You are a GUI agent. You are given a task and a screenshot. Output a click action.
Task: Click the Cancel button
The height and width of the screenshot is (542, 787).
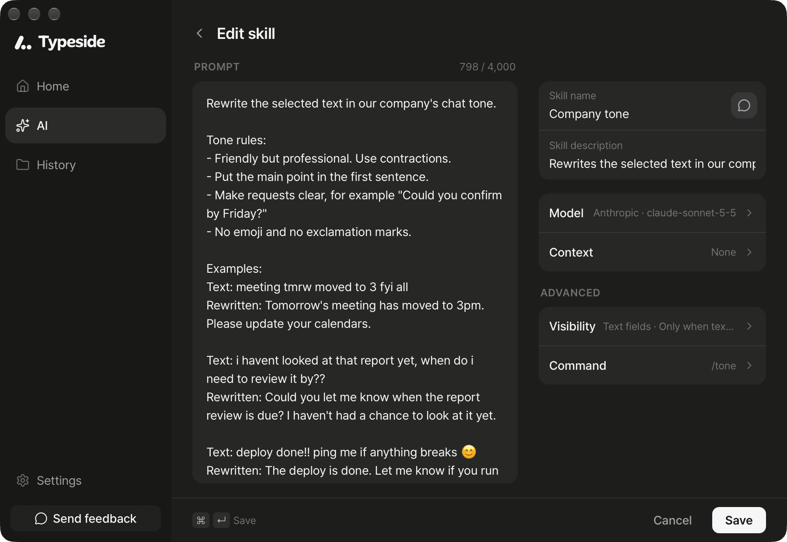672,520
